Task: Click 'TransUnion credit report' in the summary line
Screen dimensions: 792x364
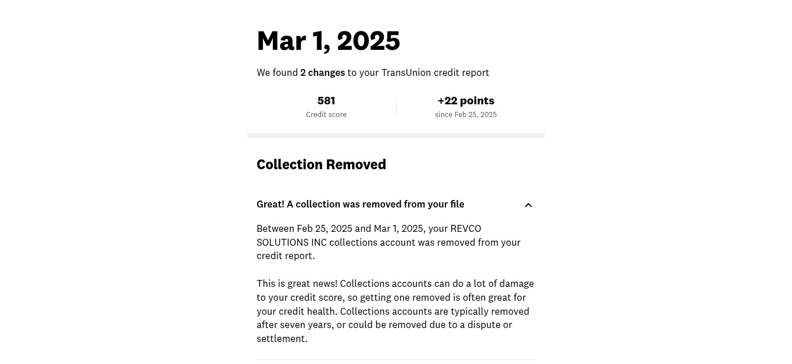Action: coord(435,72)
